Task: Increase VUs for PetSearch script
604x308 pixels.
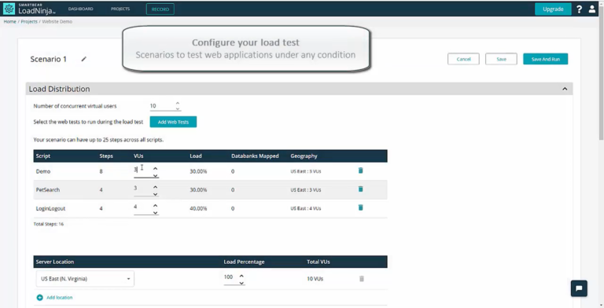Action: click(x=155, y=187)
